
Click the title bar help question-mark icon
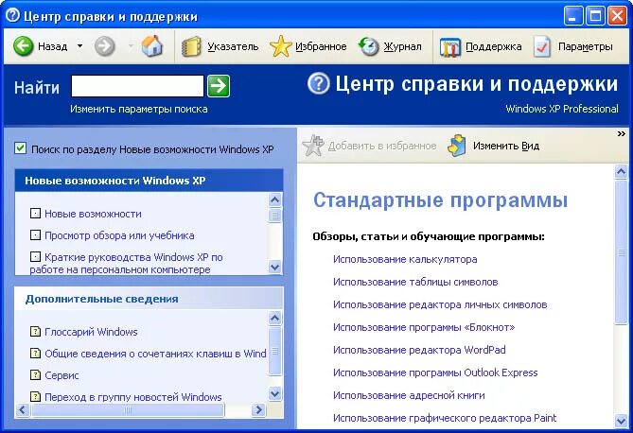(12, 15)
